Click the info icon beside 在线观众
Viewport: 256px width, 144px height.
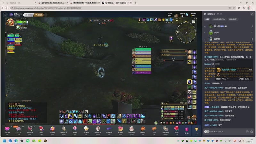pyautogui.click(x=221, y=14)
